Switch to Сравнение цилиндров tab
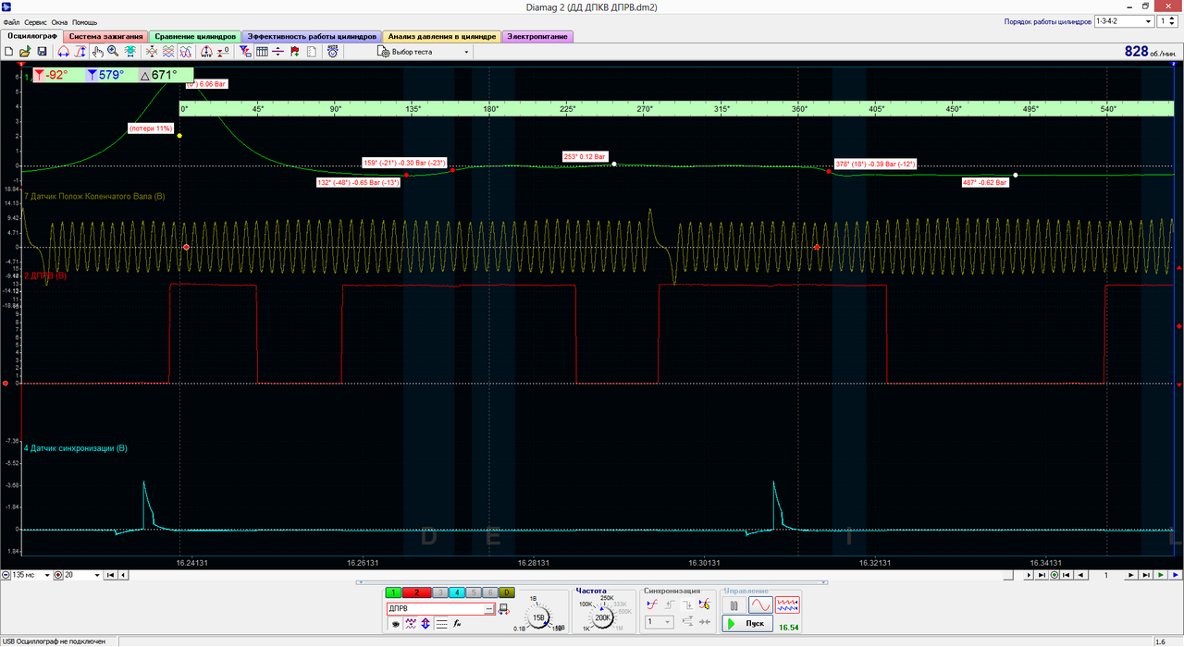This screenshot has height=647, width=1184. click(x=194, y=36)
